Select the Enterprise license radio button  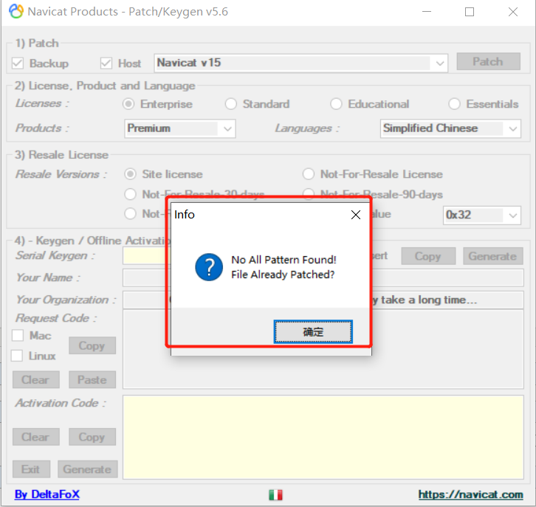point(128,104)
